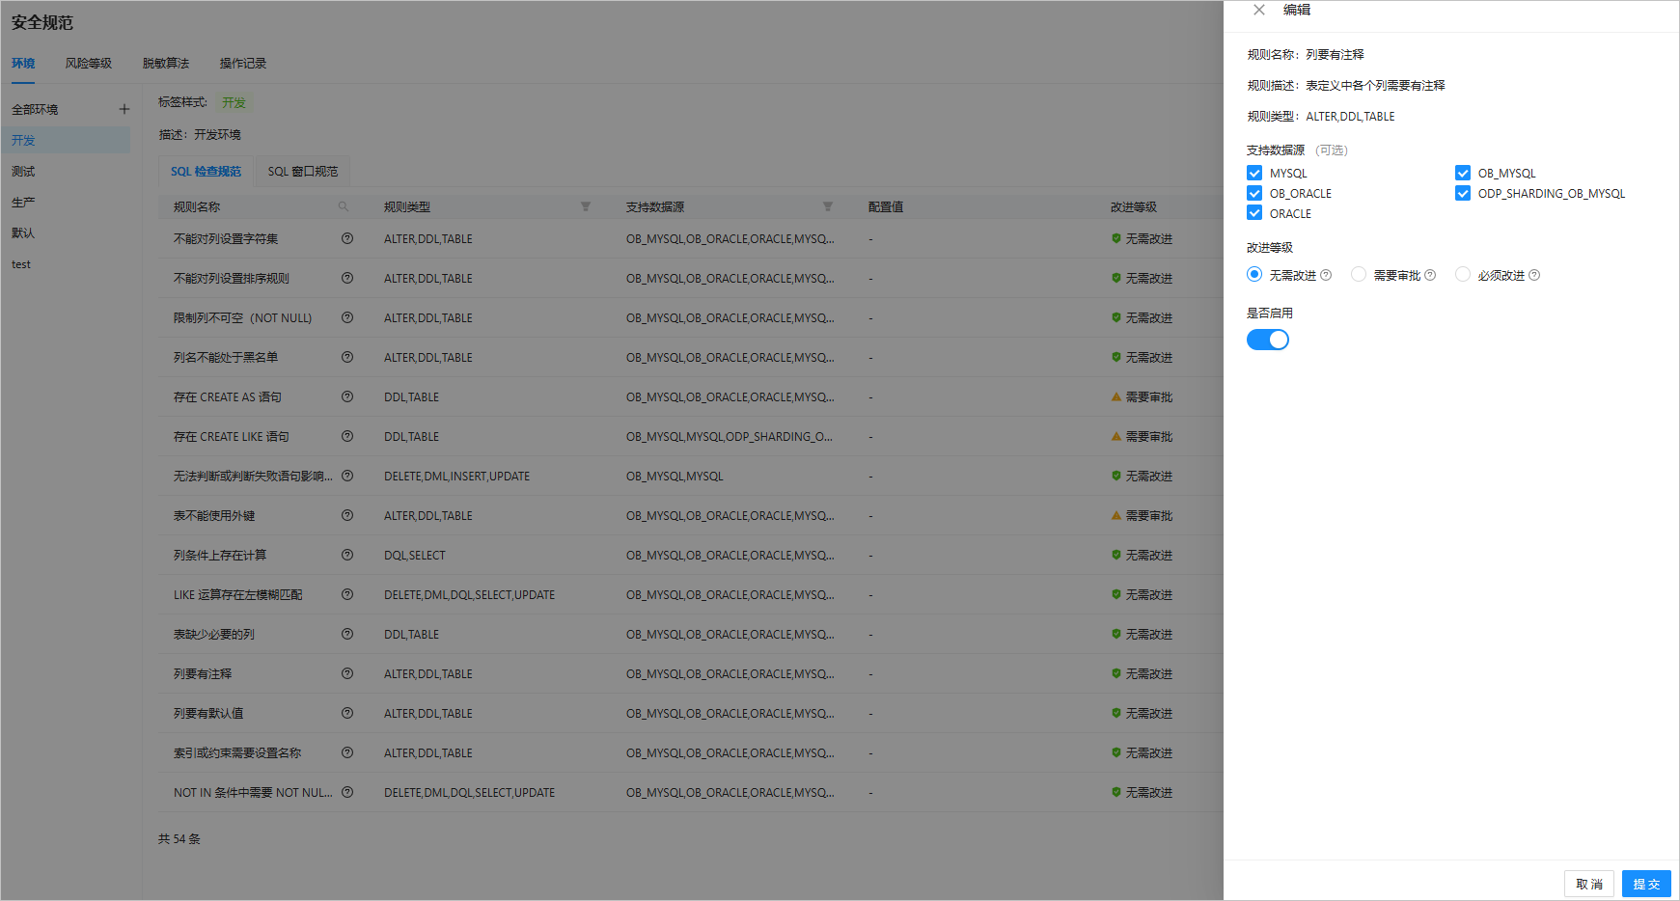This screenshot has height=901, width=1680.
Task: Uncheck the OB_ORACLE checkbox
Action: tap(1254, 193)
